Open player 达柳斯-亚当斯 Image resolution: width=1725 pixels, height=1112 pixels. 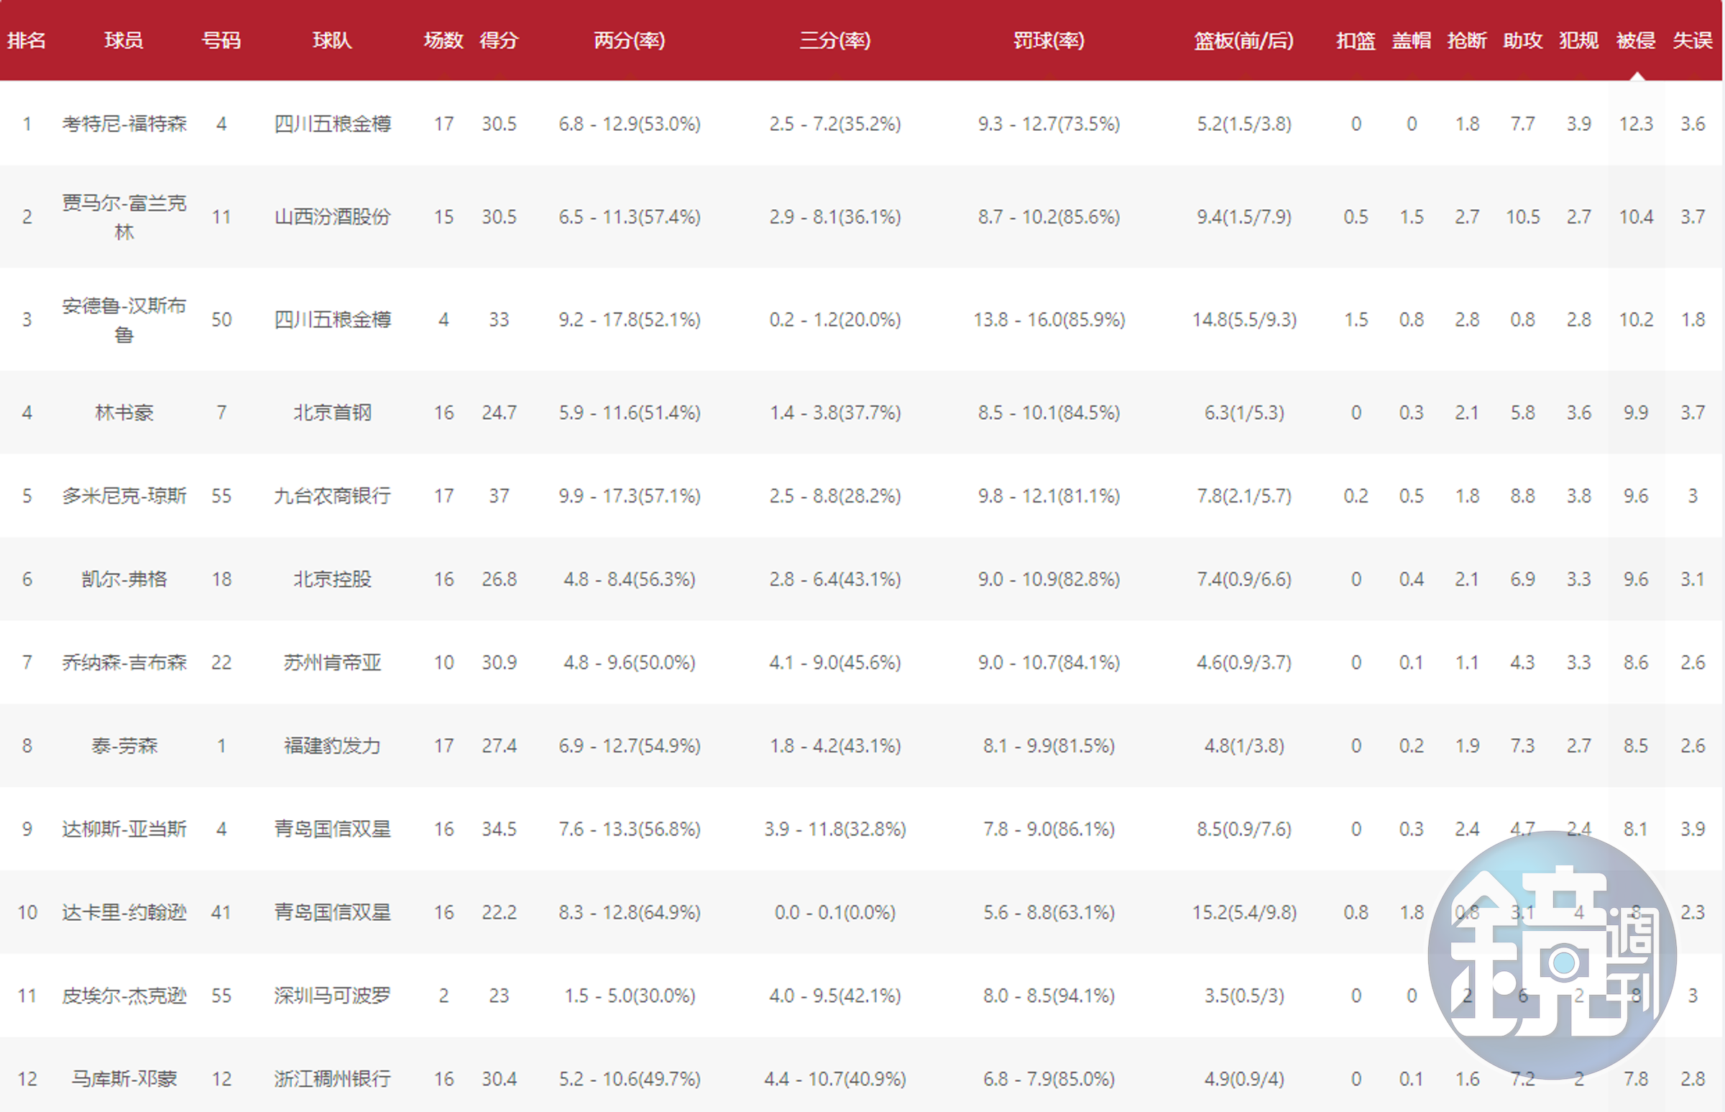coord(124,828)
